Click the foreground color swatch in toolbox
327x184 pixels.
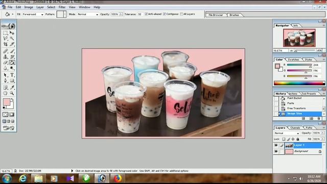(6, 102)
